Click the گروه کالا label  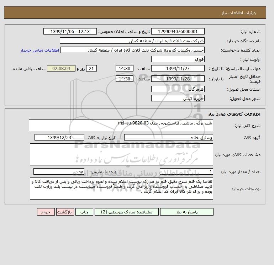(x=252, y=138)
